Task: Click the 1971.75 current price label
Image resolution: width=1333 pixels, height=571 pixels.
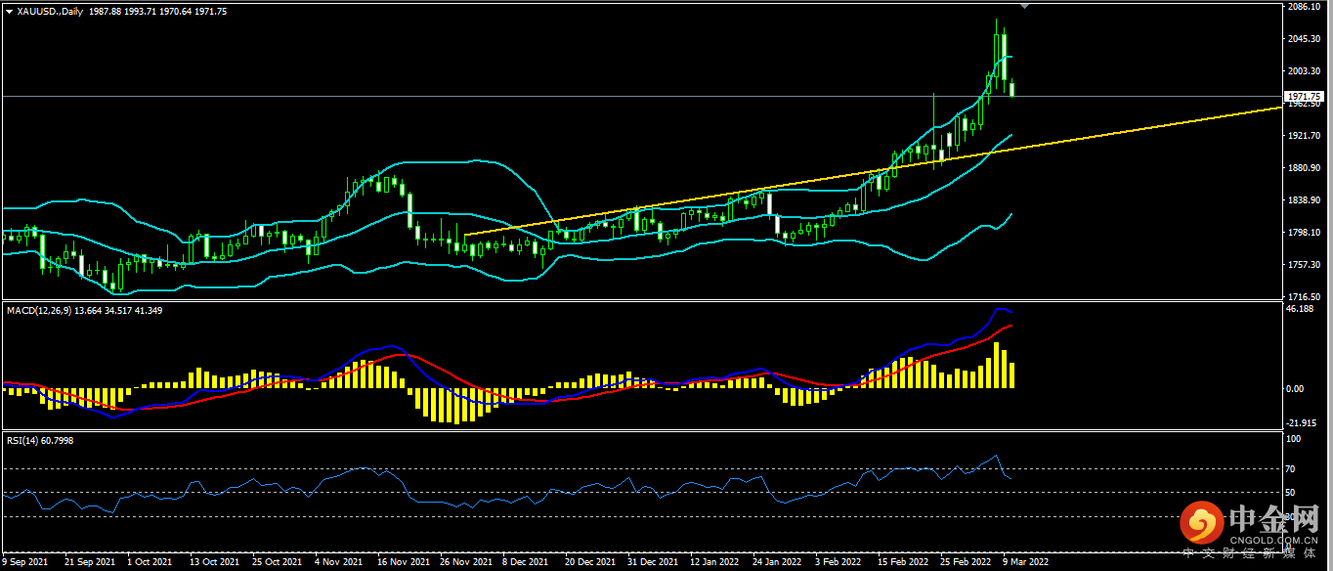Action: (x=1305, y=97)
